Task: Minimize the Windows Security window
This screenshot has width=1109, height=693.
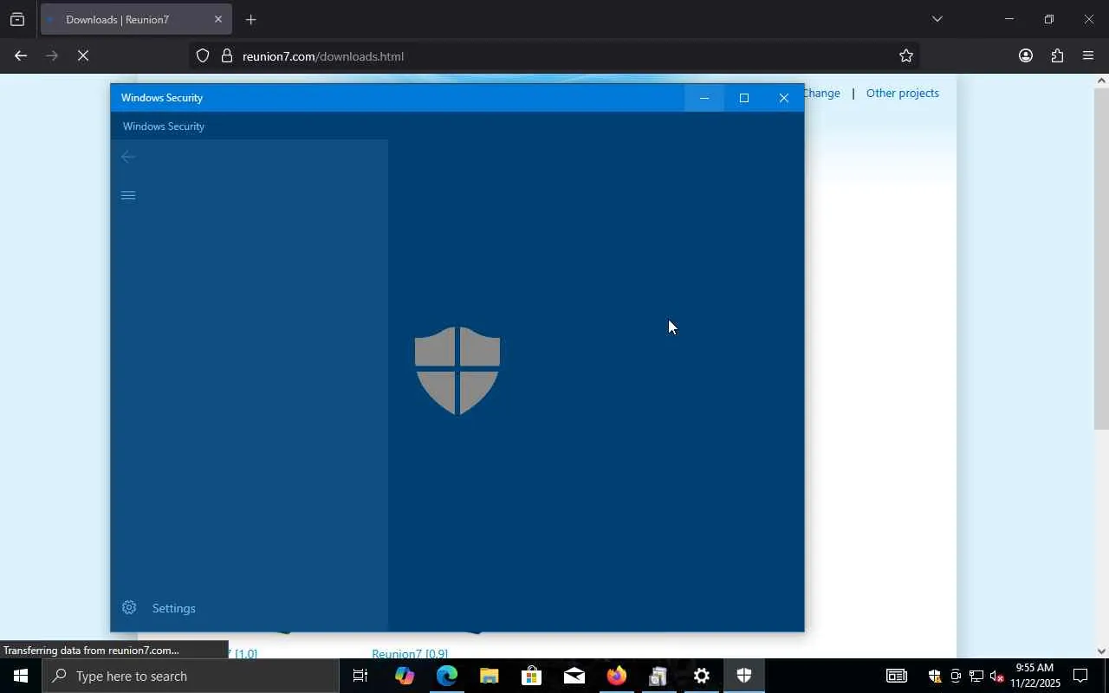Action: click(x=704, y=98)
